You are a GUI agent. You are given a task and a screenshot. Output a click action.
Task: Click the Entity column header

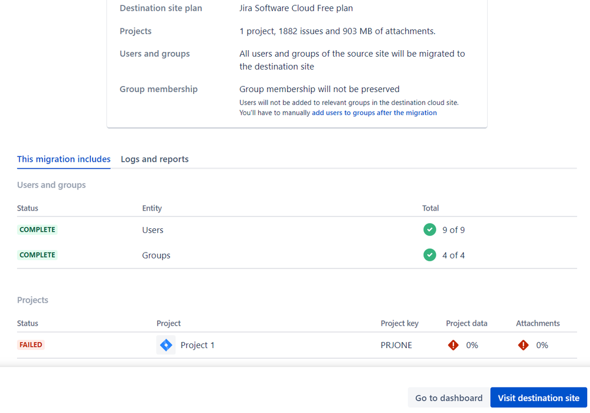pyautogui.click(x=152, y=208)
